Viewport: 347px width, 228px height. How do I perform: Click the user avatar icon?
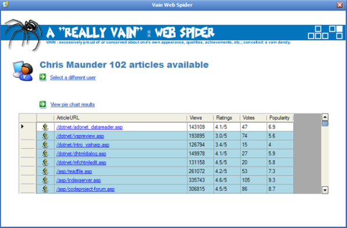coord(23,70)
